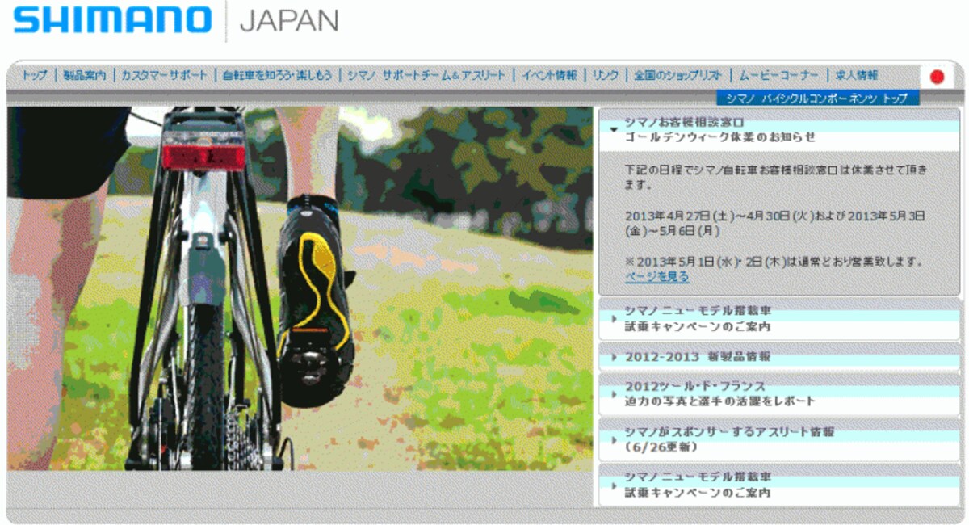Open the リンク menu item

606,75
